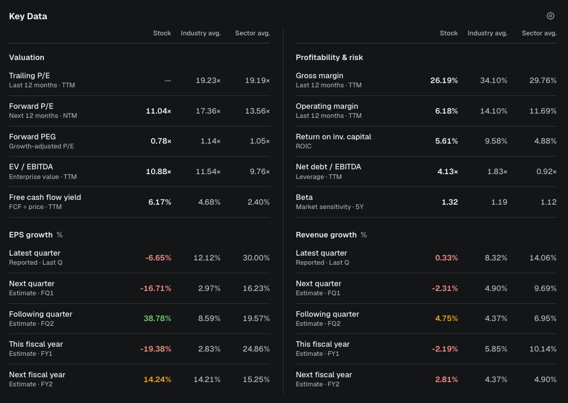Select Net debt / EBITDA industry average 1.83×
The height and width of the screenshot is (403, 568).
point(497,171)
